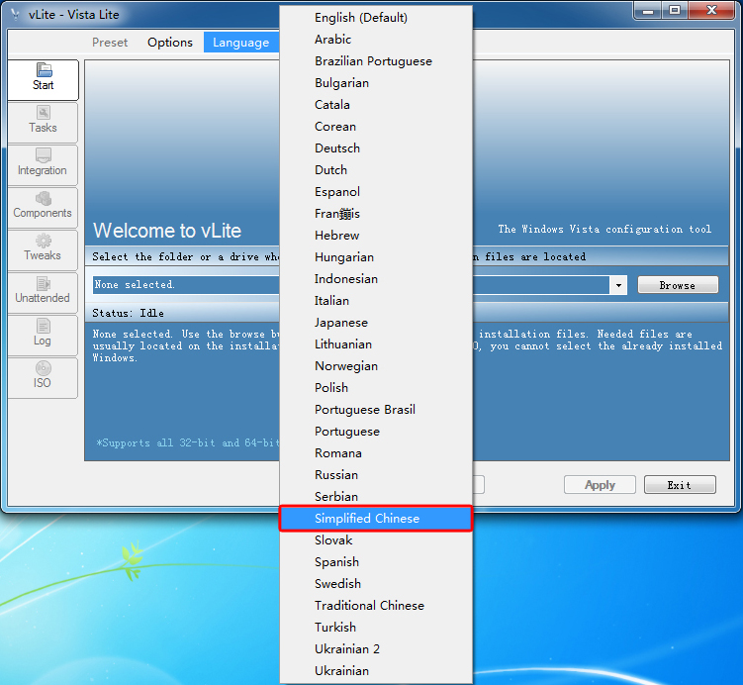Choose Espanol language

(x=376, y=192)
